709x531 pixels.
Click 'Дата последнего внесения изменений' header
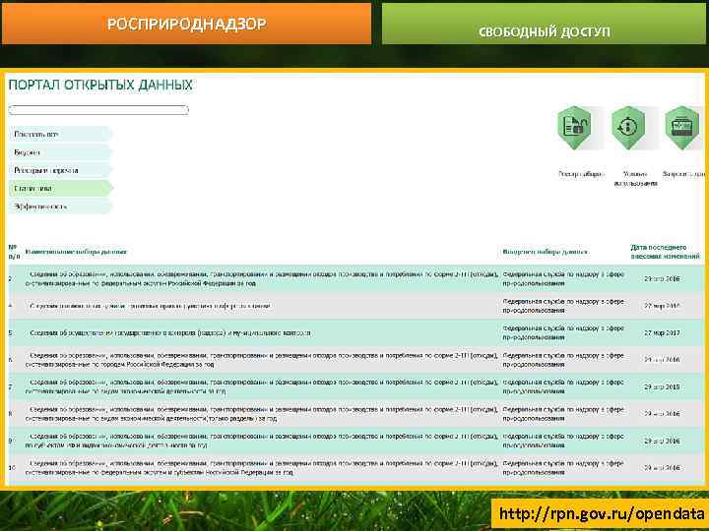(x=665, y=252)
